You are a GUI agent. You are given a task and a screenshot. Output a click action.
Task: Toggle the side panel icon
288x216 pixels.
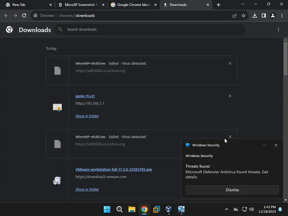tap(264, 16)
